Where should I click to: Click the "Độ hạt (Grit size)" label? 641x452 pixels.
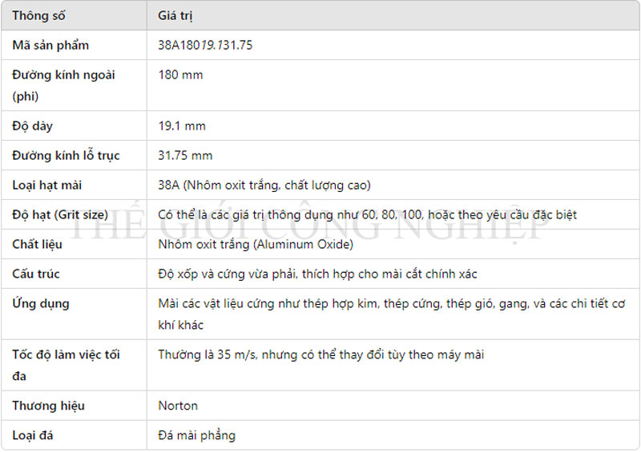pos(60,215)
